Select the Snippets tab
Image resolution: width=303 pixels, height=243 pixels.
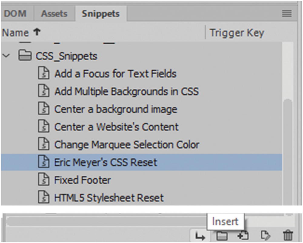101,14
